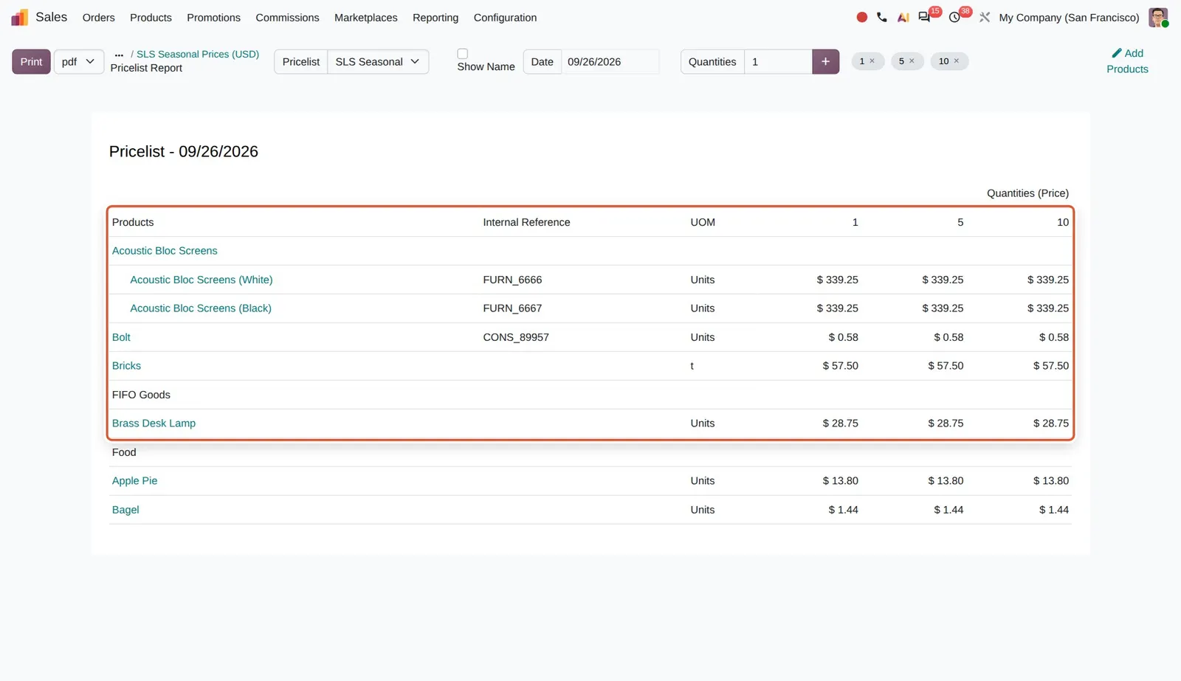The width and height of the screenshot is (1181, 681).
Task: Click the Date input field
Action: pos(610,62)
